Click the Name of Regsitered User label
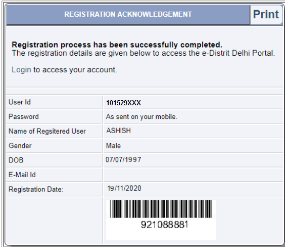The image size is (285, 247). coord(47,131)
